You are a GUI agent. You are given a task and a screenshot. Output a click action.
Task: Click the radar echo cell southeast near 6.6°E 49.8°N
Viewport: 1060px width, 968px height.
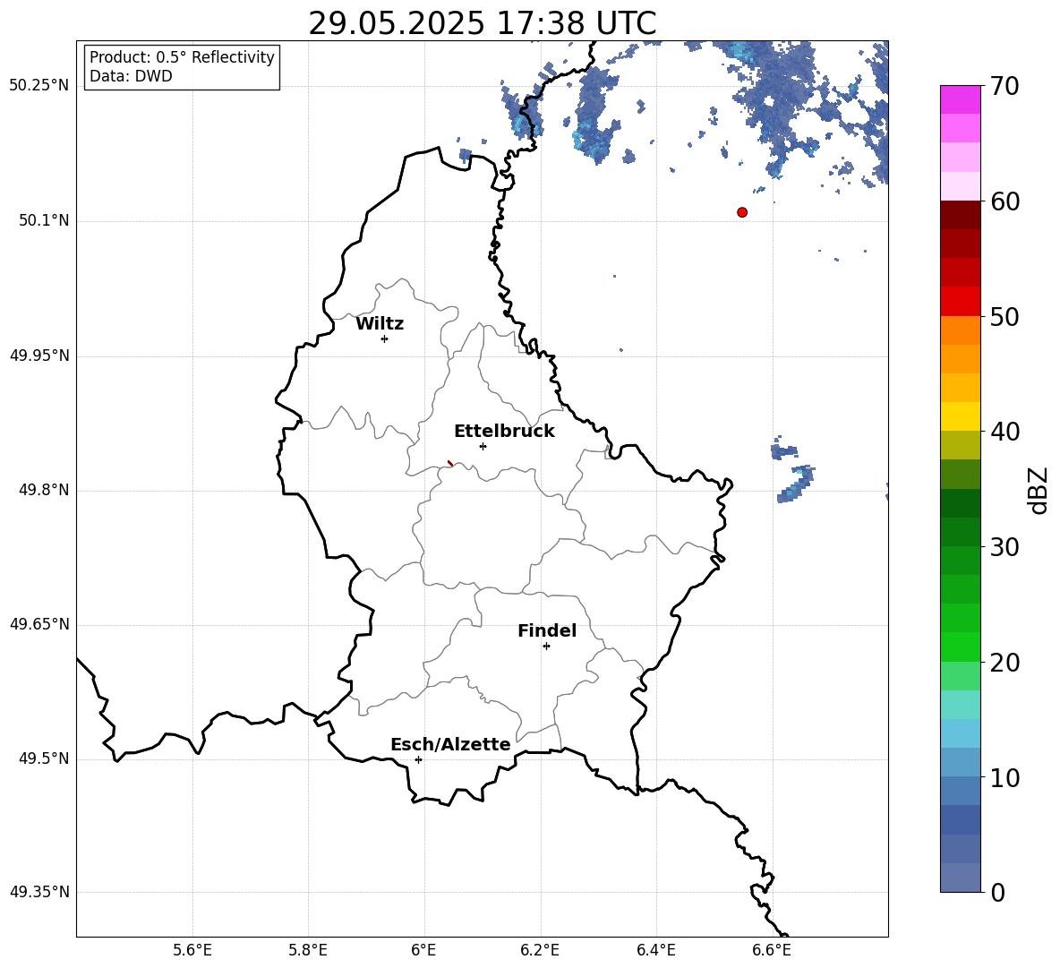[796, 484]
